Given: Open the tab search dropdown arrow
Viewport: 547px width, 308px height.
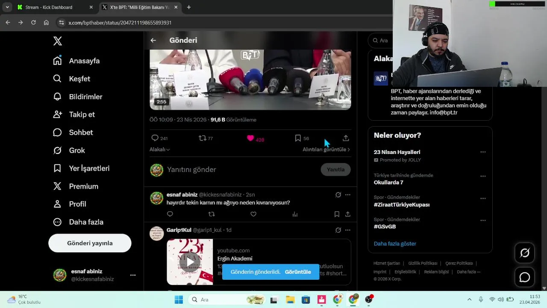Looking at the screenshot, I should pyautogui.click(x=7, y=7).
